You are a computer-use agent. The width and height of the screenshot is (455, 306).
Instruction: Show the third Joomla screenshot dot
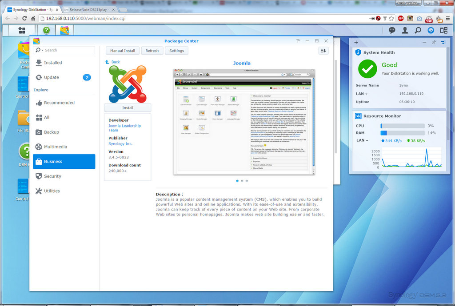[x=247, y=181]
